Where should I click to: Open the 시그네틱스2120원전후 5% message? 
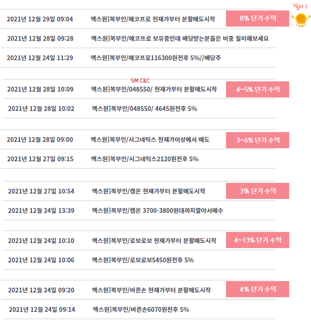(145, 159)
